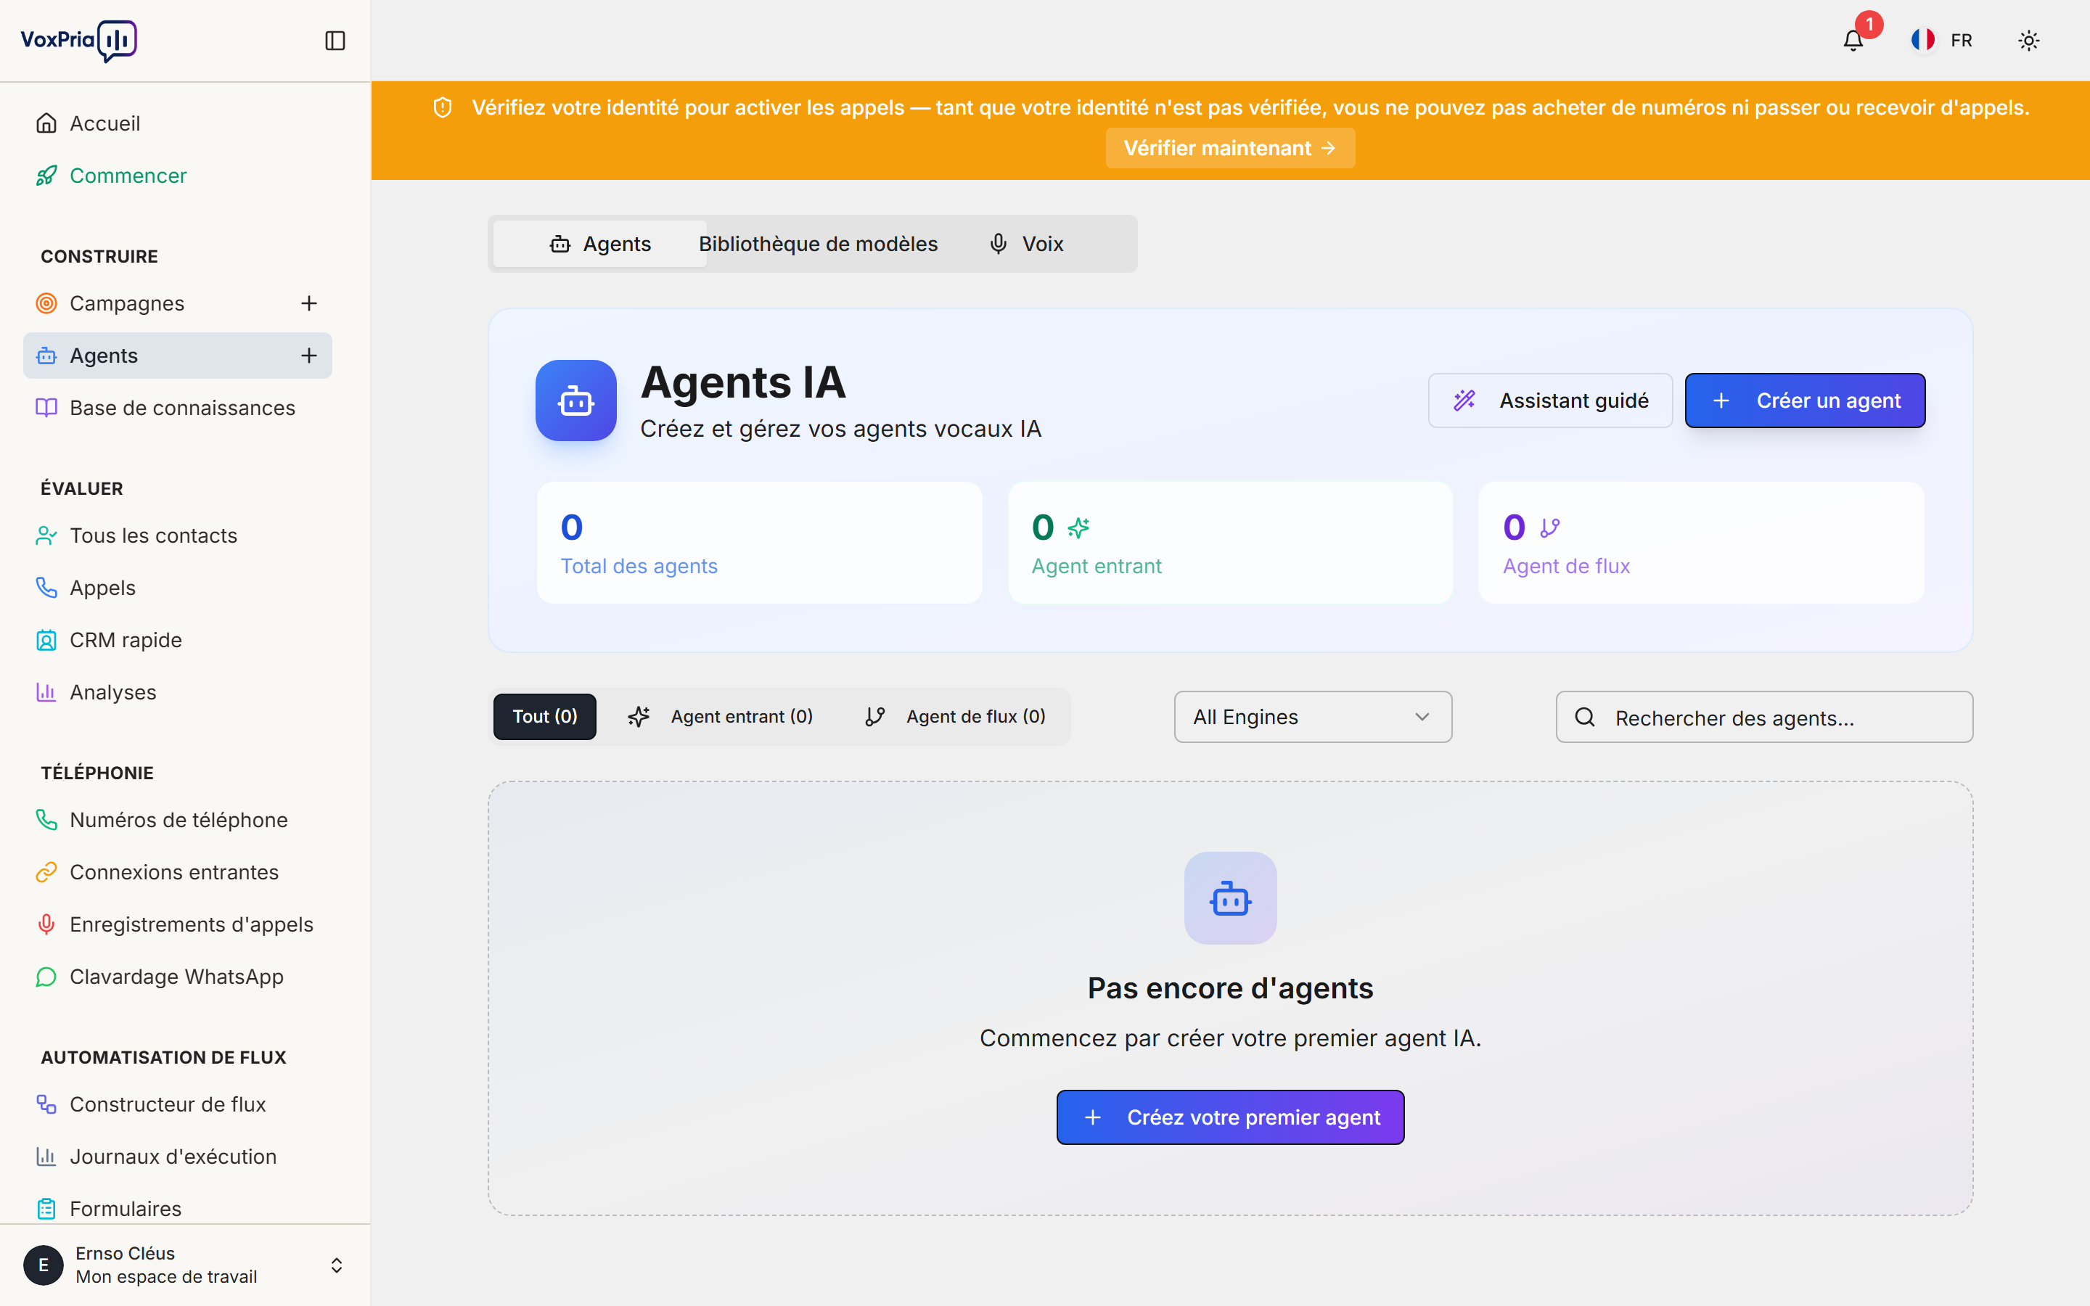Viewport: 2090px width, 1306px height.
Task: Click the Campagnes target icon
Action: click(46, 303)
